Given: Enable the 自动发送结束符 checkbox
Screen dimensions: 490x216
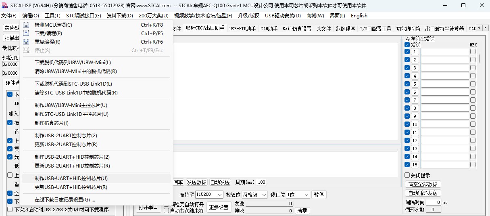Looking at the screenshot, I should coord(166,211).
